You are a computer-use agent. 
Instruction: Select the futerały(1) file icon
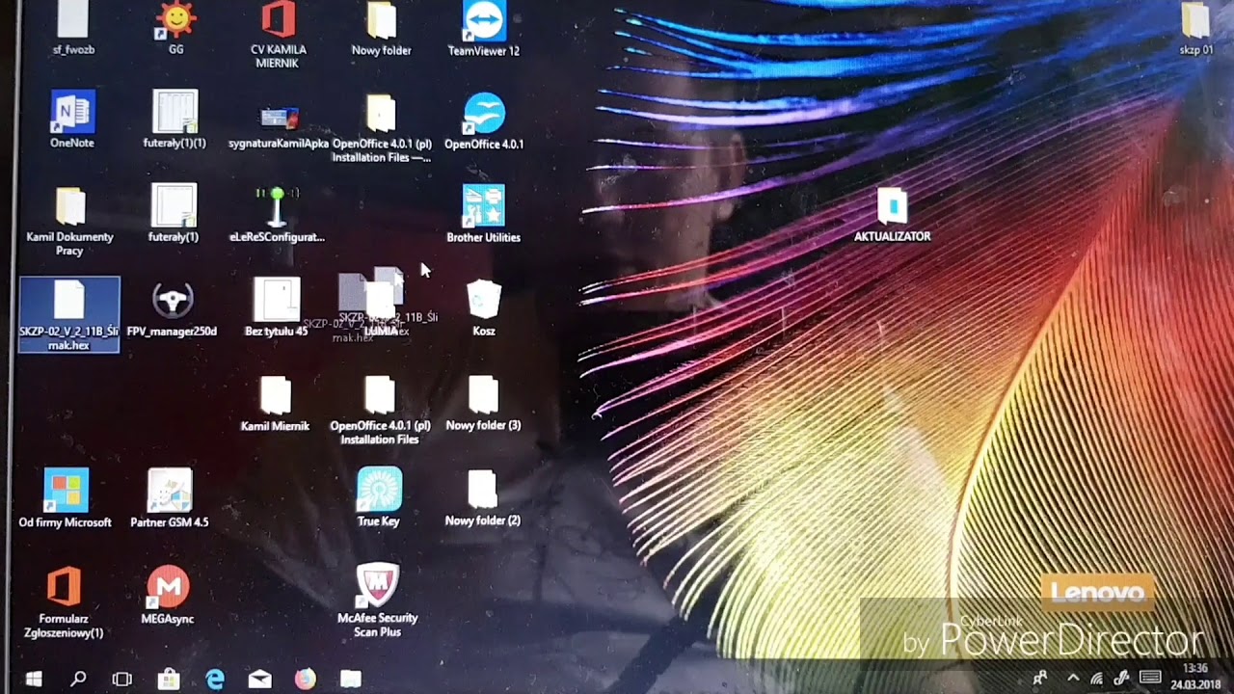pyautogui.click(x=174, y=214)
